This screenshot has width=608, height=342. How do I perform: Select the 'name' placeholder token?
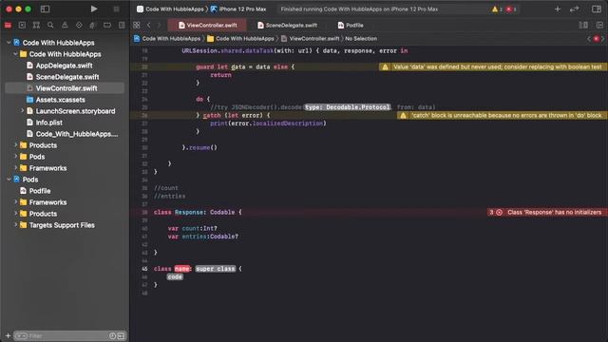pos(181,268)
